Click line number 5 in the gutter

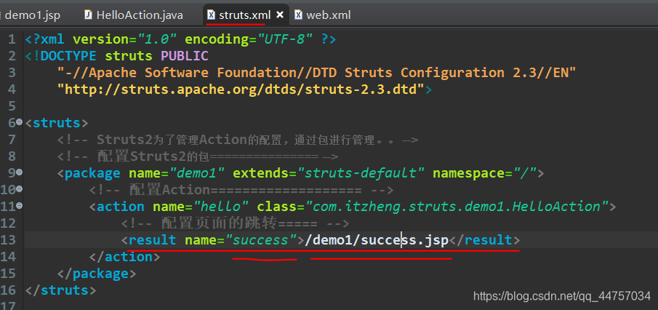coord(12,106)
